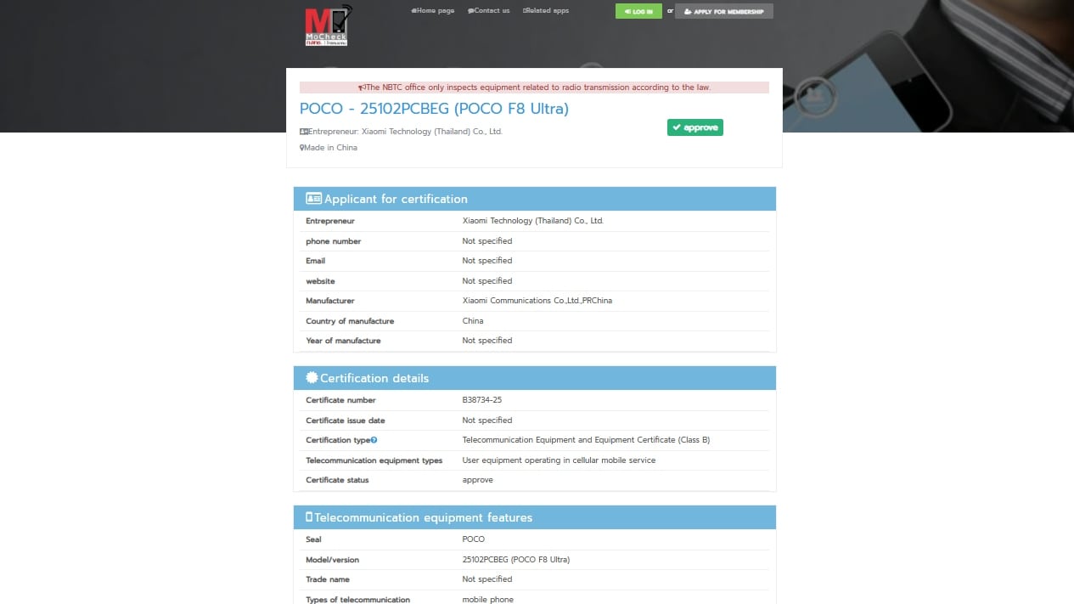Viewport: 1074px width, 604px height.
Task: Click the green approve status badge
Action: [x=694, y=127]
